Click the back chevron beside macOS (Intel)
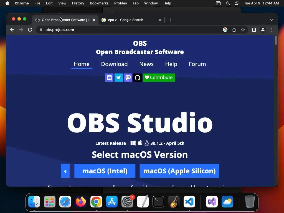284x213 pixels. click(x=65, y=171)
